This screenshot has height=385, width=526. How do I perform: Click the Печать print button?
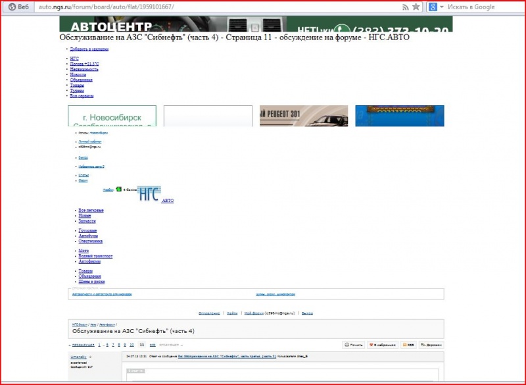tap(354, 345)
